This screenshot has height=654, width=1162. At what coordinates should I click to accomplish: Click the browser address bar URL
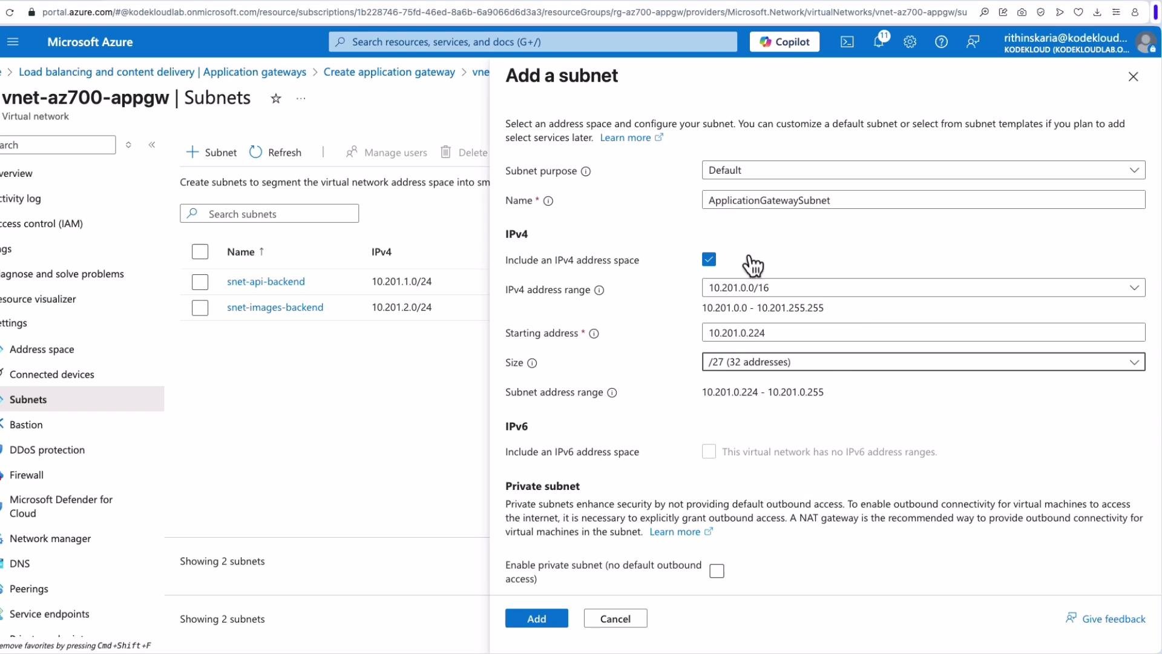click(504, 12)
